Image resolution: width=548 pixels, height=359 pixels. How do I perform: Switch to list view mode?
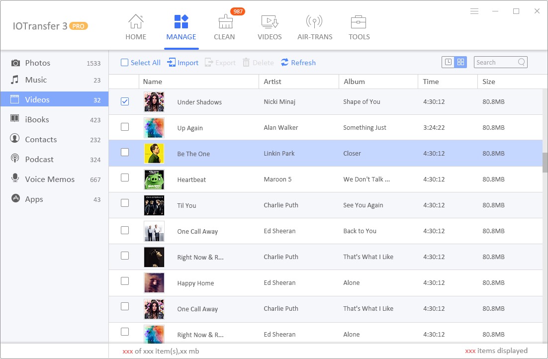[x=447, y=62]
